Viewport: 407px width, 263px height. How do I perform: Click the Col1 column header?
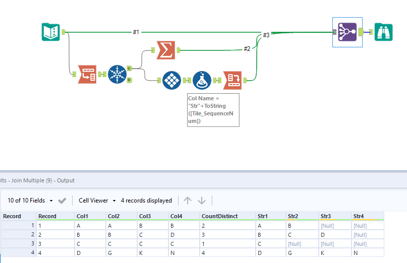pos(90,216)
